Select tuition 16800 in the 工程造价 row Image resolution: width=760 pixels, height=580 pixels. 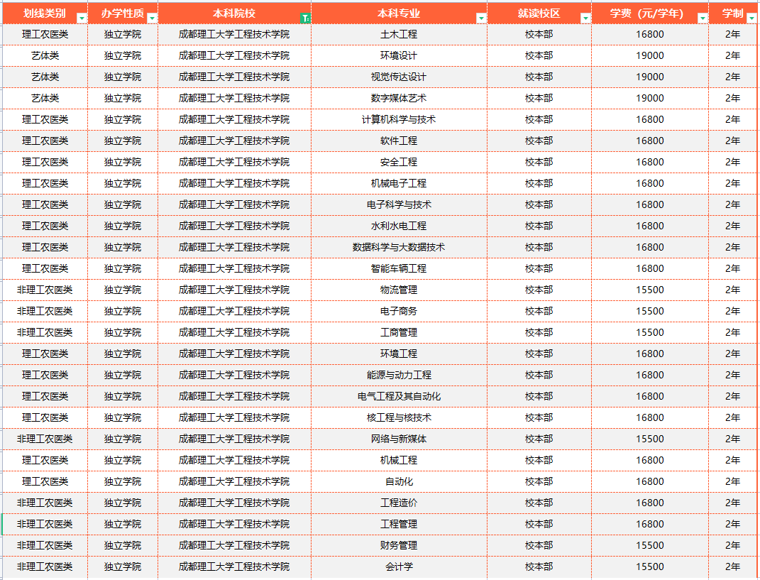(650, 503)
